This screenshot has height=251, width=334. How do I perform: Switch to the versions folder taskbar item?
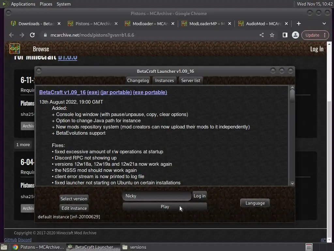(x=135, y=247)
